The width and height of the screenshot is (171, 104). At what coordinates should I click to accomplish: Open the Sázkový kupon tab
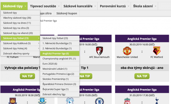click(67, 13)
